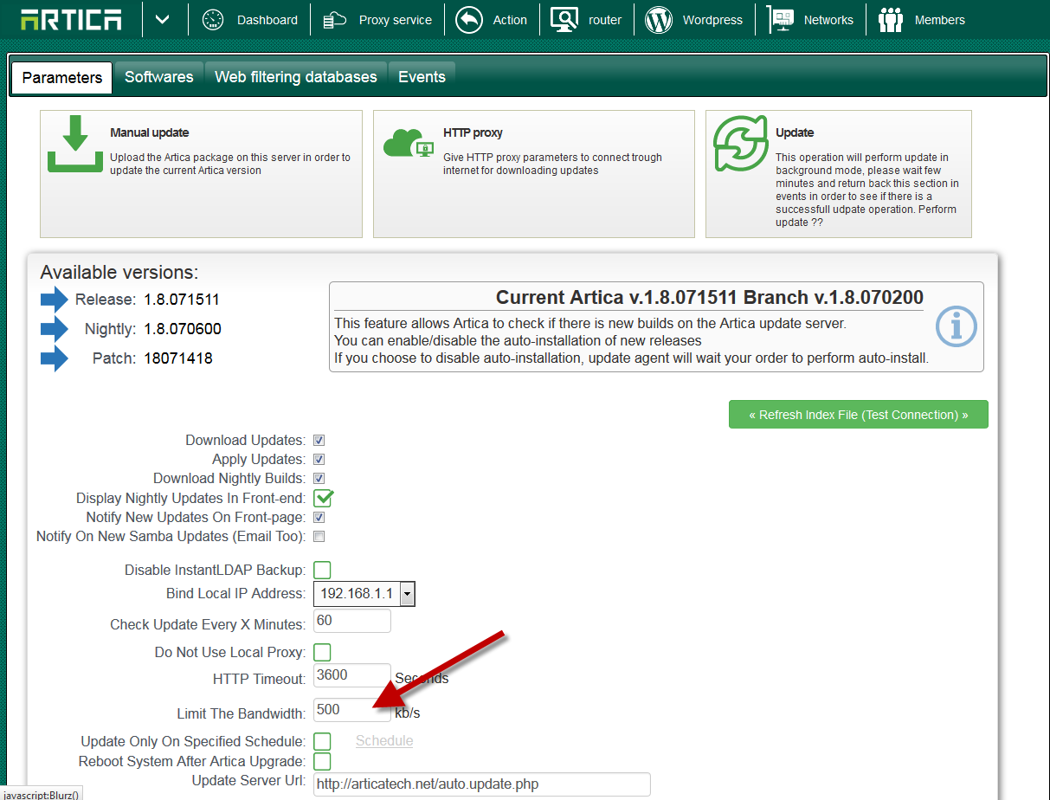Enable Disable InstantLDAP Backup checkbox
Image resolution: width=1050 pixels, height=800 pixels.
coord(322,570)
